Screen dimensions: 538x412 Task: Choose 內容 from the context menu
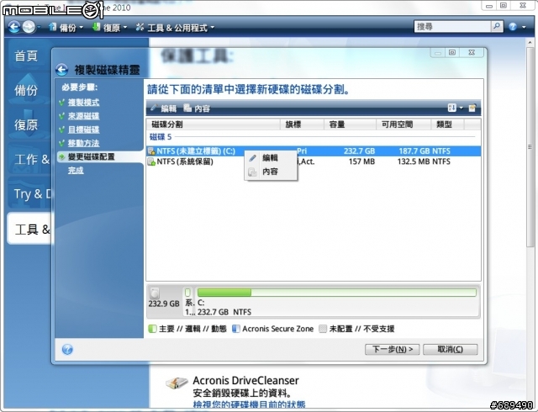(x=271, y=172)
